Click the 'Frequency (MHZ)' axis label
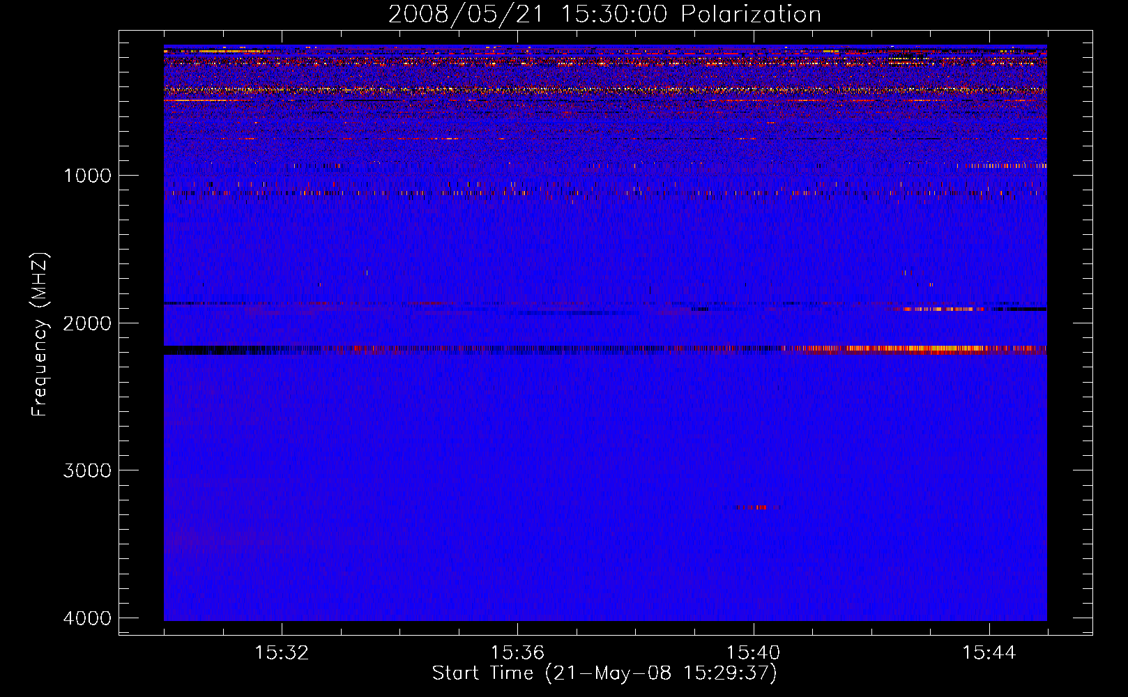The image size is (1128, 697). coord(40,334)
